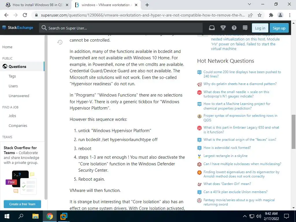
Task: Open the Windows Start menu
Action: (7, 216)
